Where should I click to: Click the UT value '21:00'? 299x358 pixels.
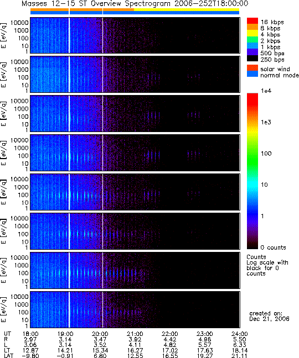(135, 334)
